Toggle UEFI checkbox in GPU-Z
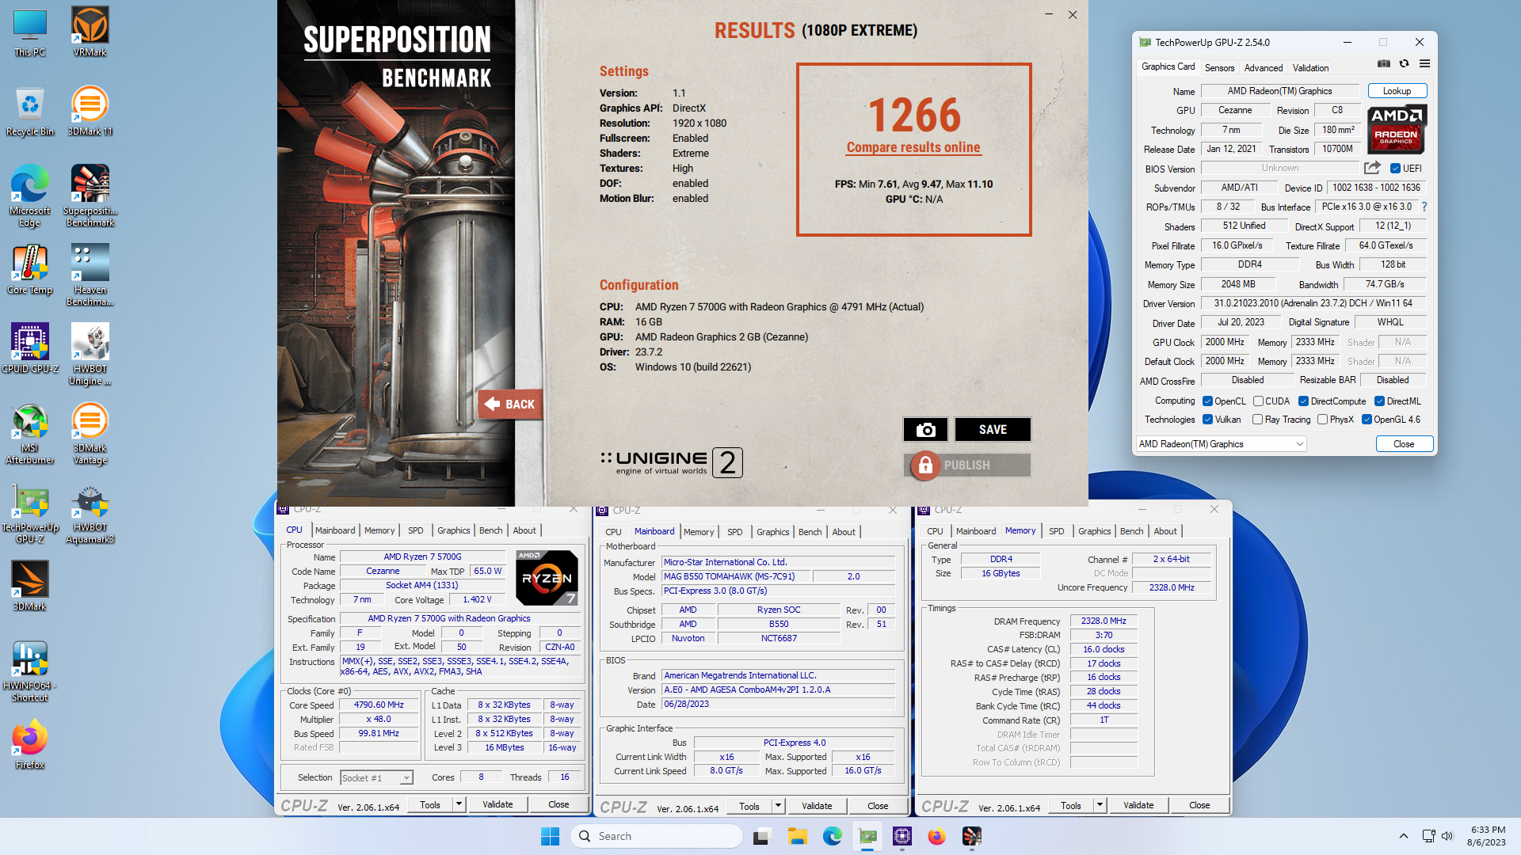Screen dimensions: 1521x855 click(1395, 168)
